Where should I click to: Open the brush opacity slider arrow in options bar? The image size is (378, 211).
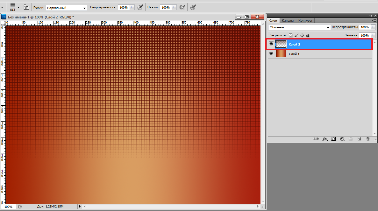point(132,7)
